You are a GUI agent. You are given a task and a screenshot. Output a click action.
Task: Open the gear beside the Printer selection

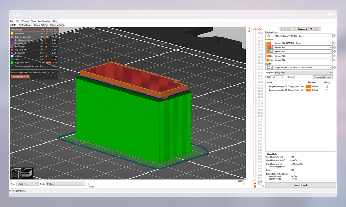point(334,67)
